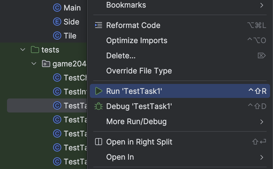The height and width of the screenshot is (169, 273).
Task: Click the tests folder icon
Action: pos(35,50)
